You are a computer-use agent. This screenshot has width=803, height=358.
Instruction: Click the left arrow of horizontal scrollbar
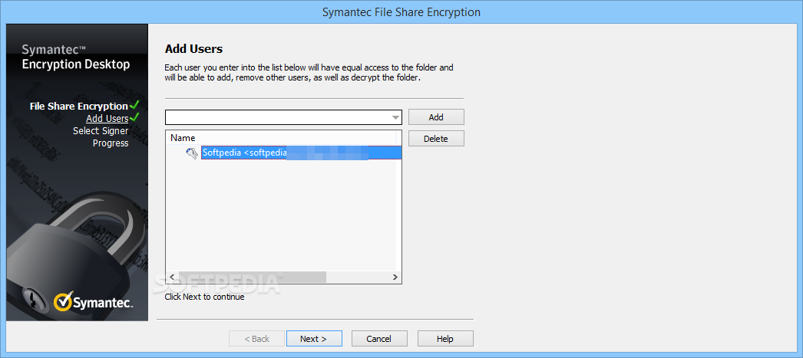pos(171,277)
